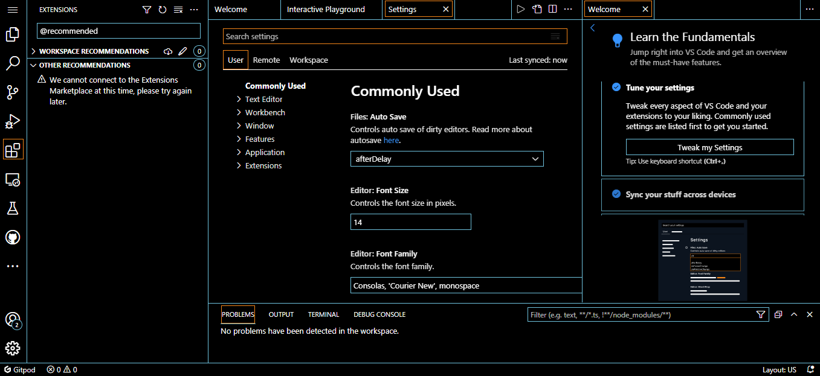Follow the autosave 'here' link
Viewport: 820px width, 376px height.
point(391,140)
